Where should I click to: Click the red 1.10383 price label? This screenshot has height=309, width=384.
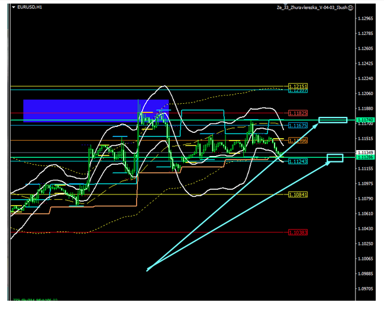pos(298,232)
